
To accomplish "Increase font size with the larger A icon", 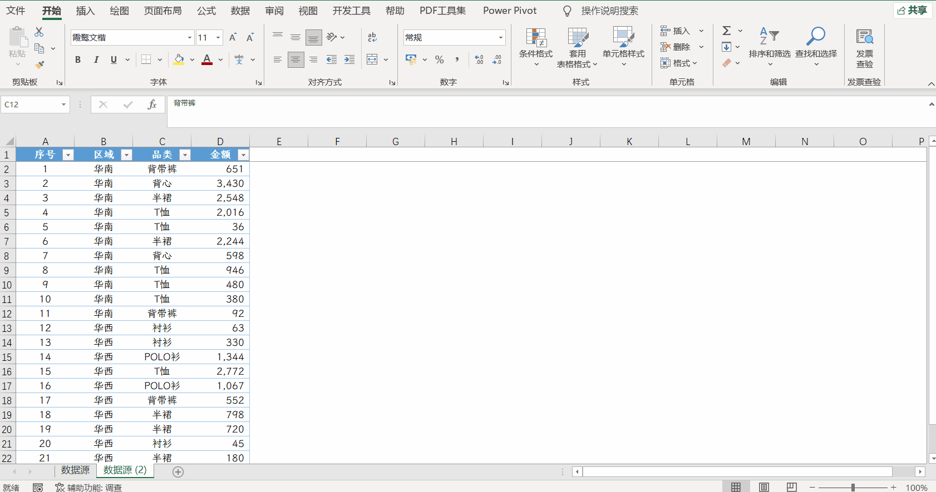I will tap(233, 37).
